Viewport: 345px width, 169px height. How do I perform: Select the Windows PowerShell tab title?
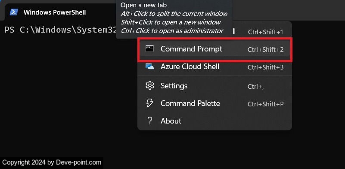[55, 12]
